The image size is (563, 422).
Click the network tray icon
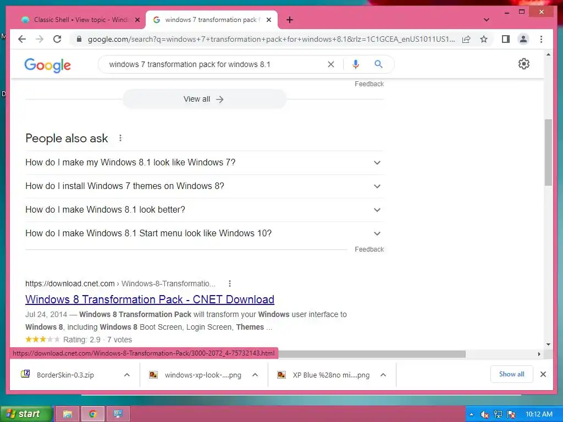coord(498,414)
